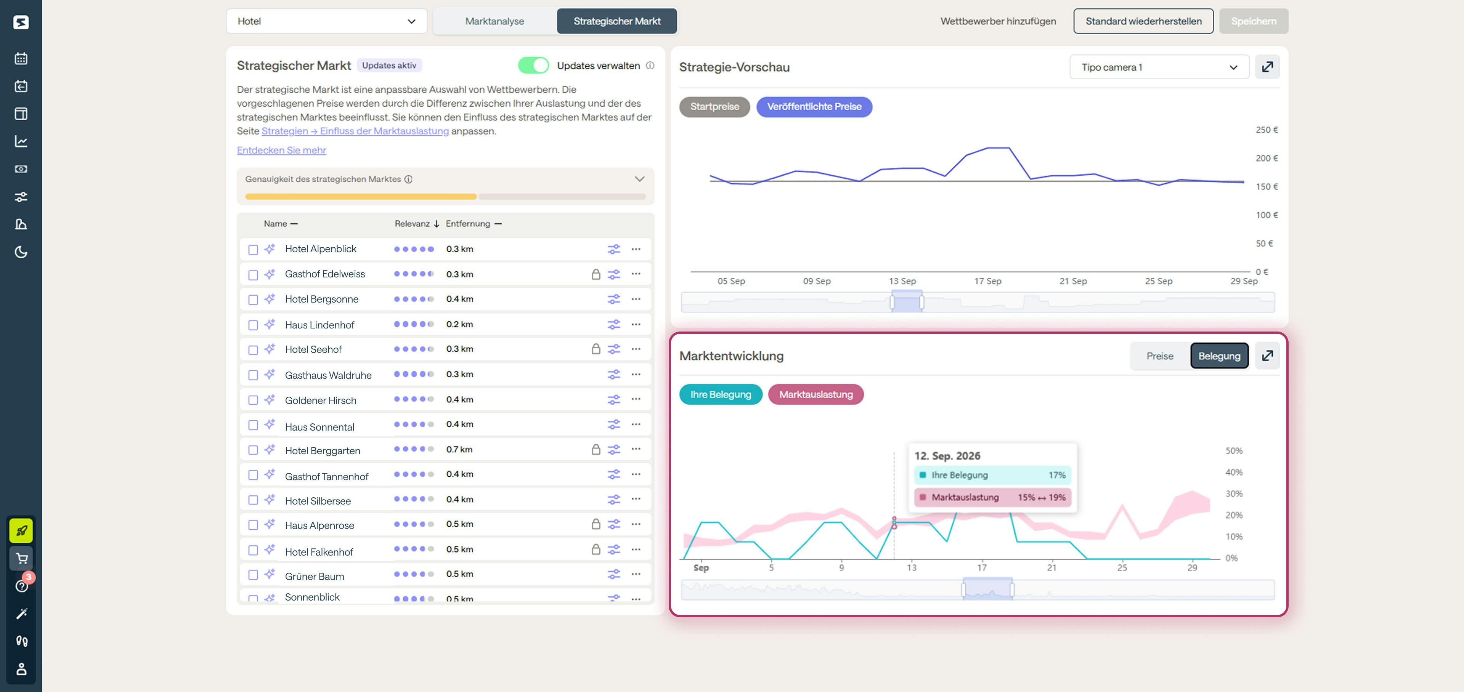Click Standard wiederherstellen button

click(x=1143, y=21)
